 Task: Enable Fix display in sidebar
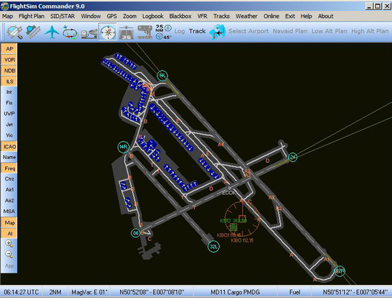pos(9,103)
